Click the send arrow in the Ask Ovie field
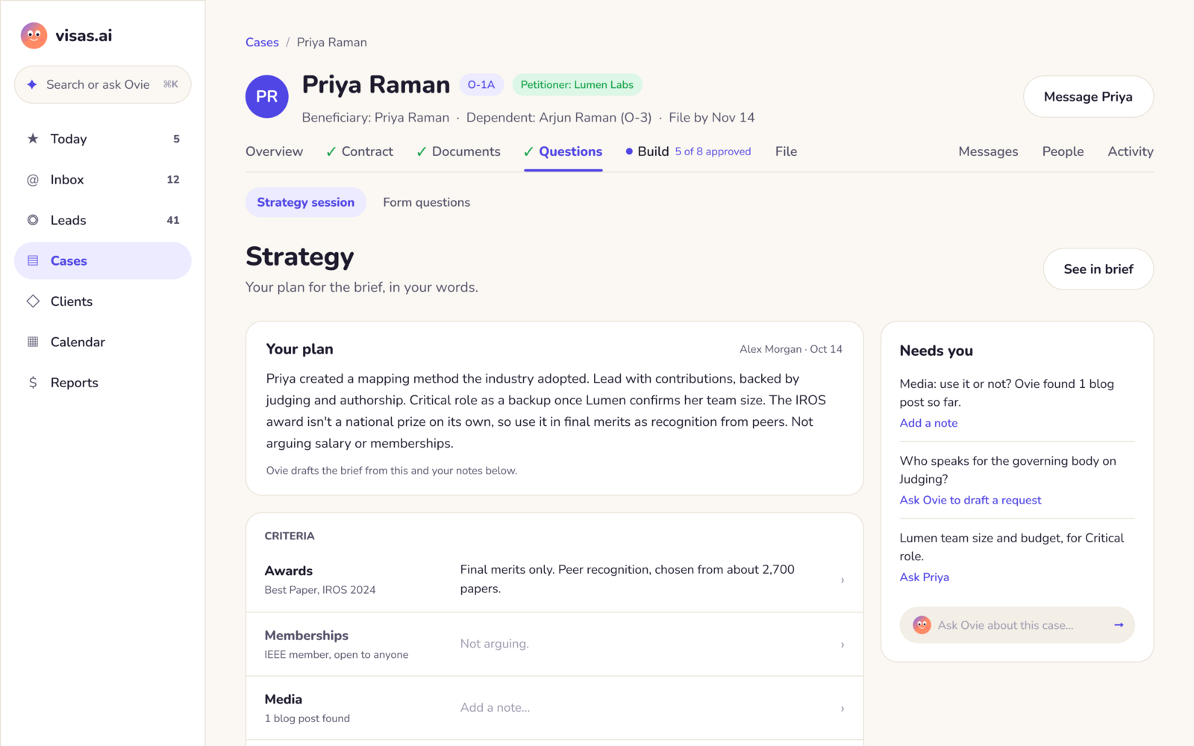 (x=1119, y=625)
